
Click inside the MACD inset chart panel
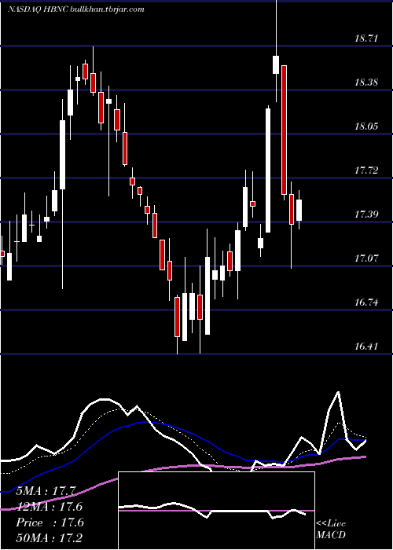216,511
